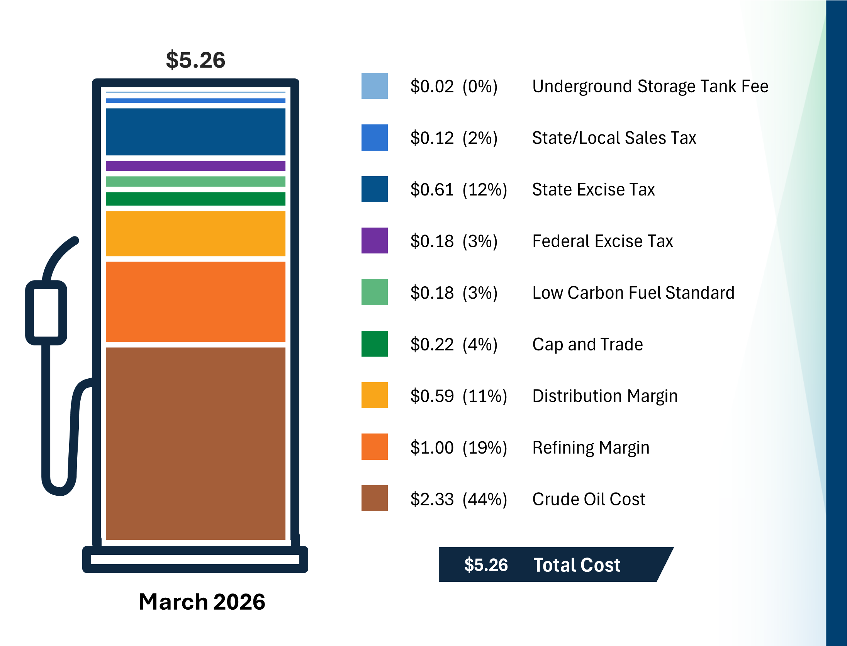Click the State Excise Tax legend swatch
847x646 pixels.
click(374, 189)
